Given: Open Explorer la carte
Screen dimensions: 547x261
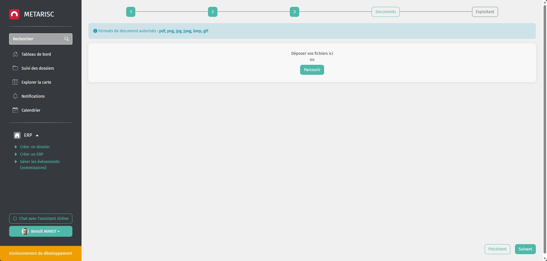Looking at the screenshot, I should pos(36,82).
